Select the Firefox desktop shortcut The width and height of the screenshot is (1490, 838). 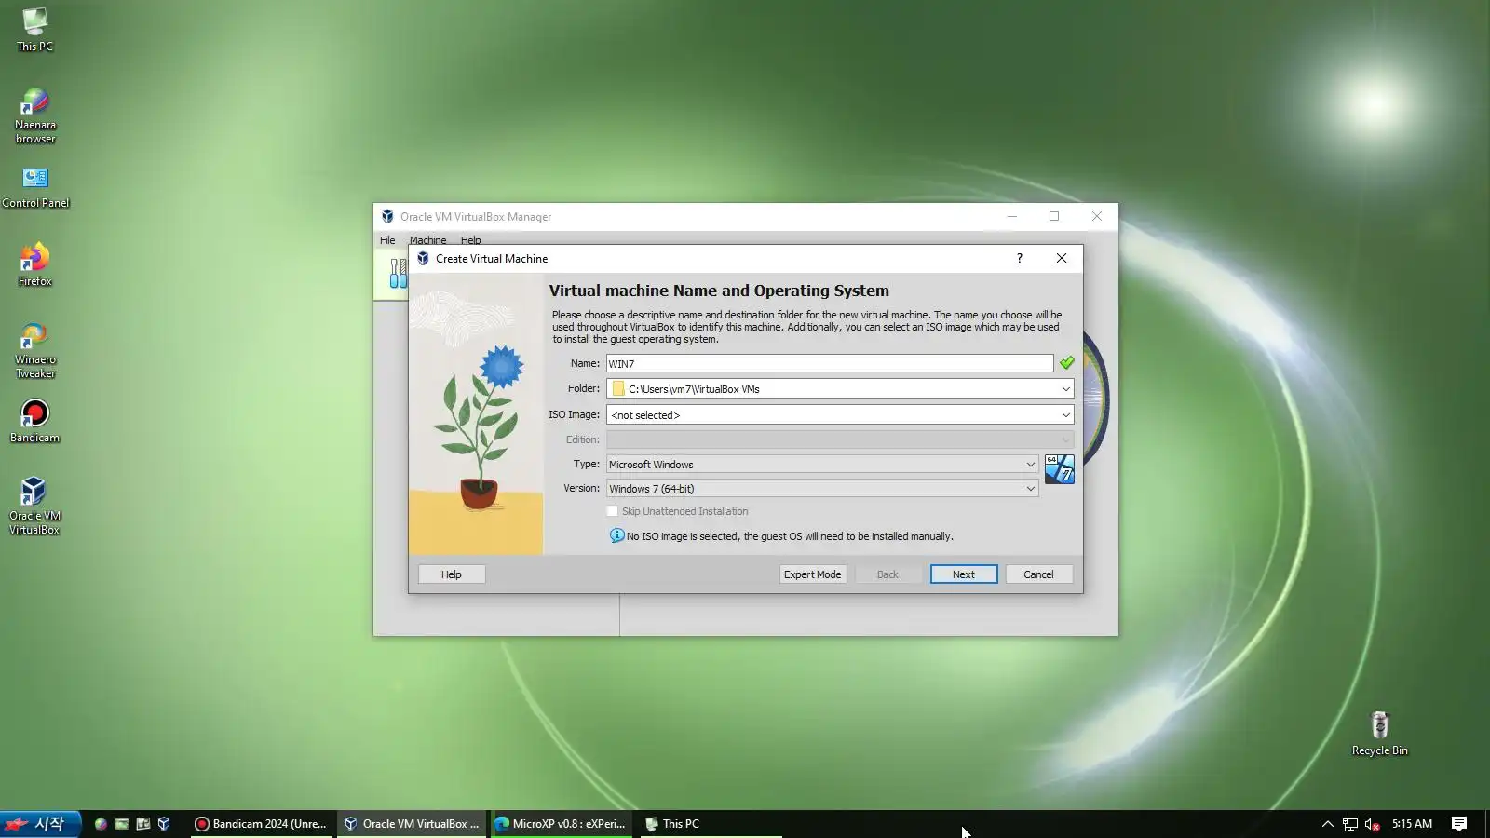(x=34, y=265)
